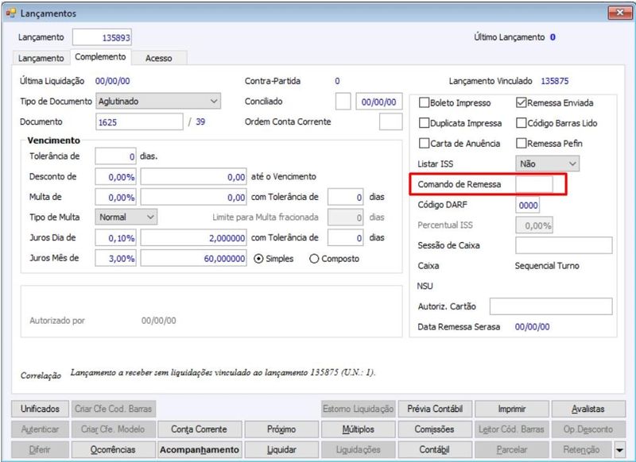The height and width of the screenshot is (462, 636).
Task: Click the Lançamento number field 135893
Action: coord(103,37)
